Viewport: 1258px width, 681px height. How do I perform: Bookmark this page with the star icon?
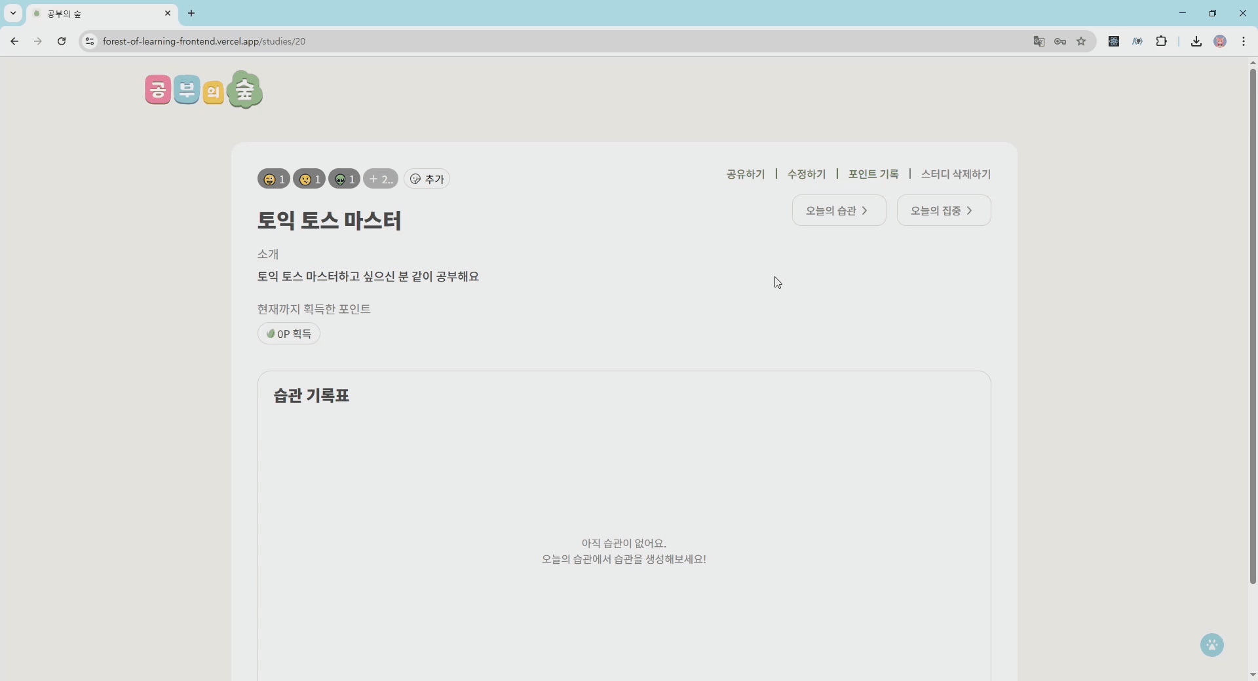(1081, 41)
